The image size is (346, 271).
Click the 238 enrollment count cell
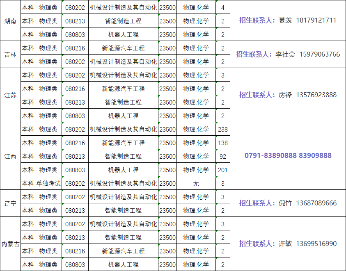(x=222, y=129)
